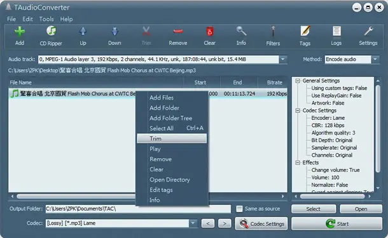This screenshot has width=388, height=238.
Task: Click the settings tree vertical scrollbar
Action: click(378, 129)
